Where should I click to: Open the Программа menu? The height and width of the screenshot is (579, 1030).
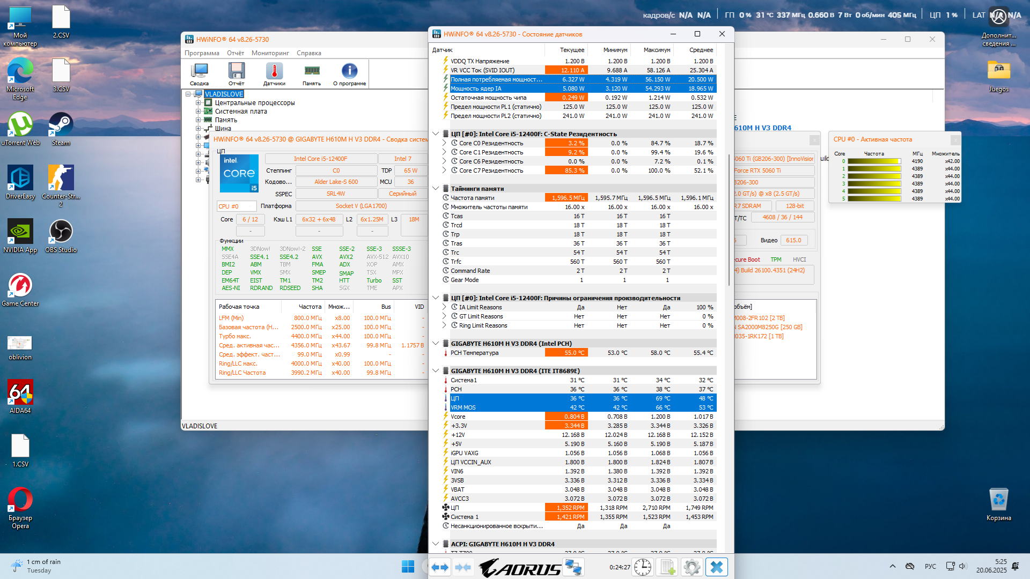[x=202, y=53]
